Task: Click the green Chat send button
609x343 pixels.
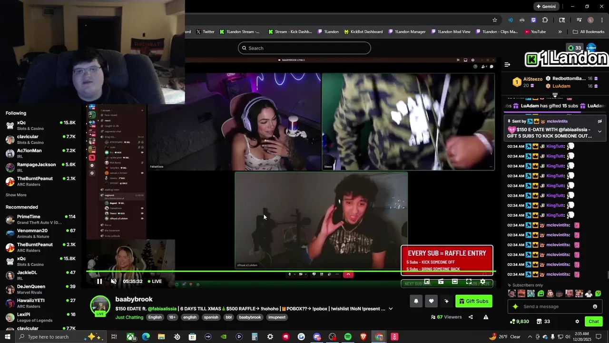Action: point(594,322)
